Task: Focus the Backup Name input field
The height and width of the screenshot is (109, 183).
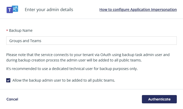Action: coord(91,41)
